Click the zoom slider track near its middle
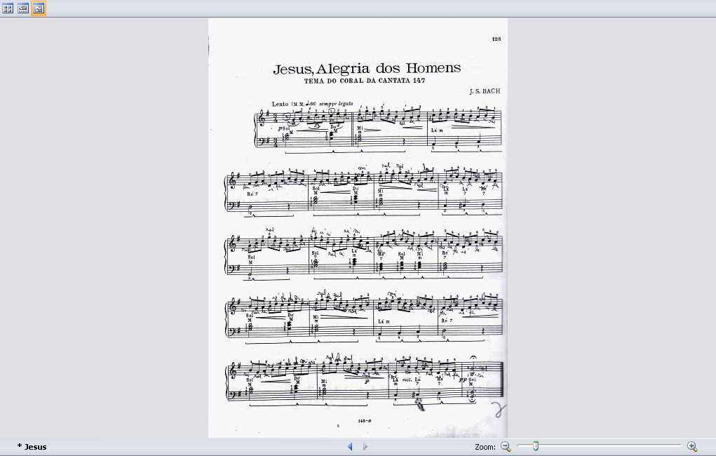The height and width of the screenshot is (456, 716). [x=600, y=446]
